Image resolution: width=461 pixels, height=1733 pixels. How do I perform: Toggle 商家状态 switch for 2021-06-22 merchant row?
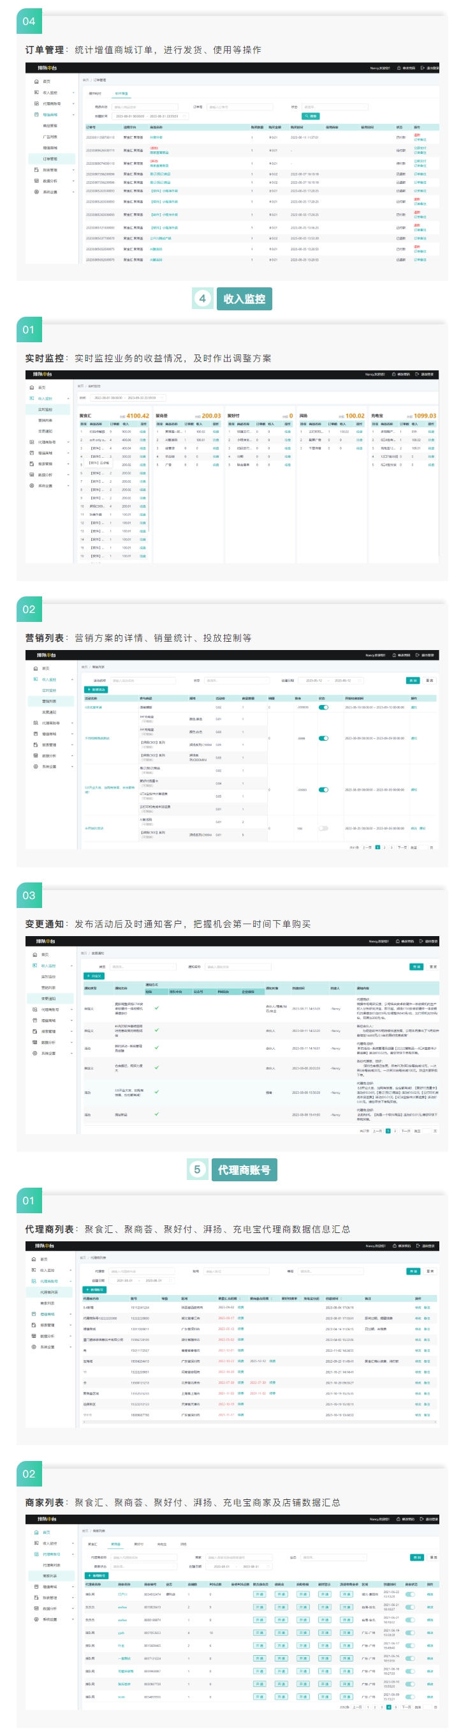pos(410,1594)
